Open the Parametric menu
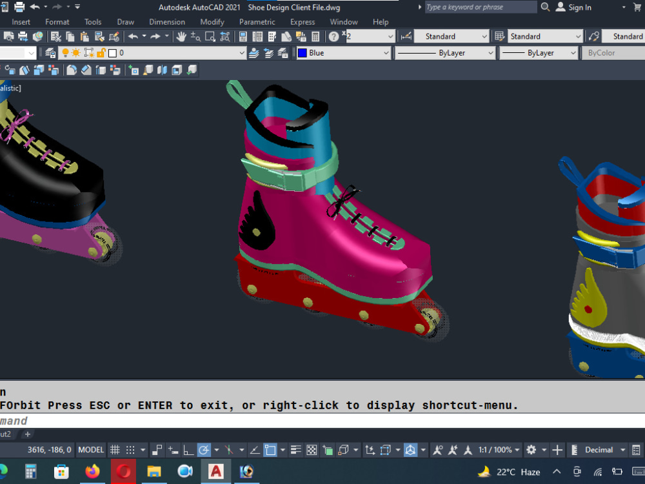 (x=257, y=21)
